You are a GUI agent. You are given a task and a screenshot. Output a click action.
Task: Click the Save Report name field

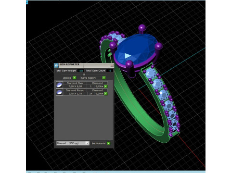pos(91,78)
